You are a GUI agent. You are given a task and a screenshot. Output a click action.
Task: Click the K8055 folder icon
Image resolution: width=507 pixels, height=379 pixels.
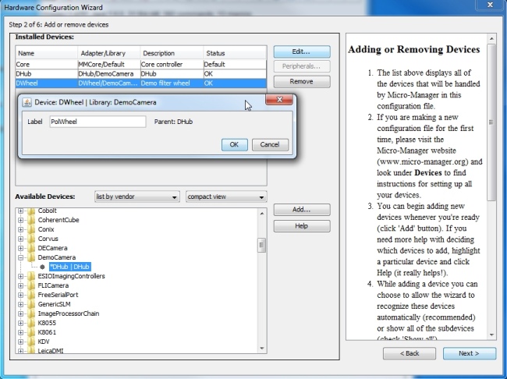[x=31, y=323]
